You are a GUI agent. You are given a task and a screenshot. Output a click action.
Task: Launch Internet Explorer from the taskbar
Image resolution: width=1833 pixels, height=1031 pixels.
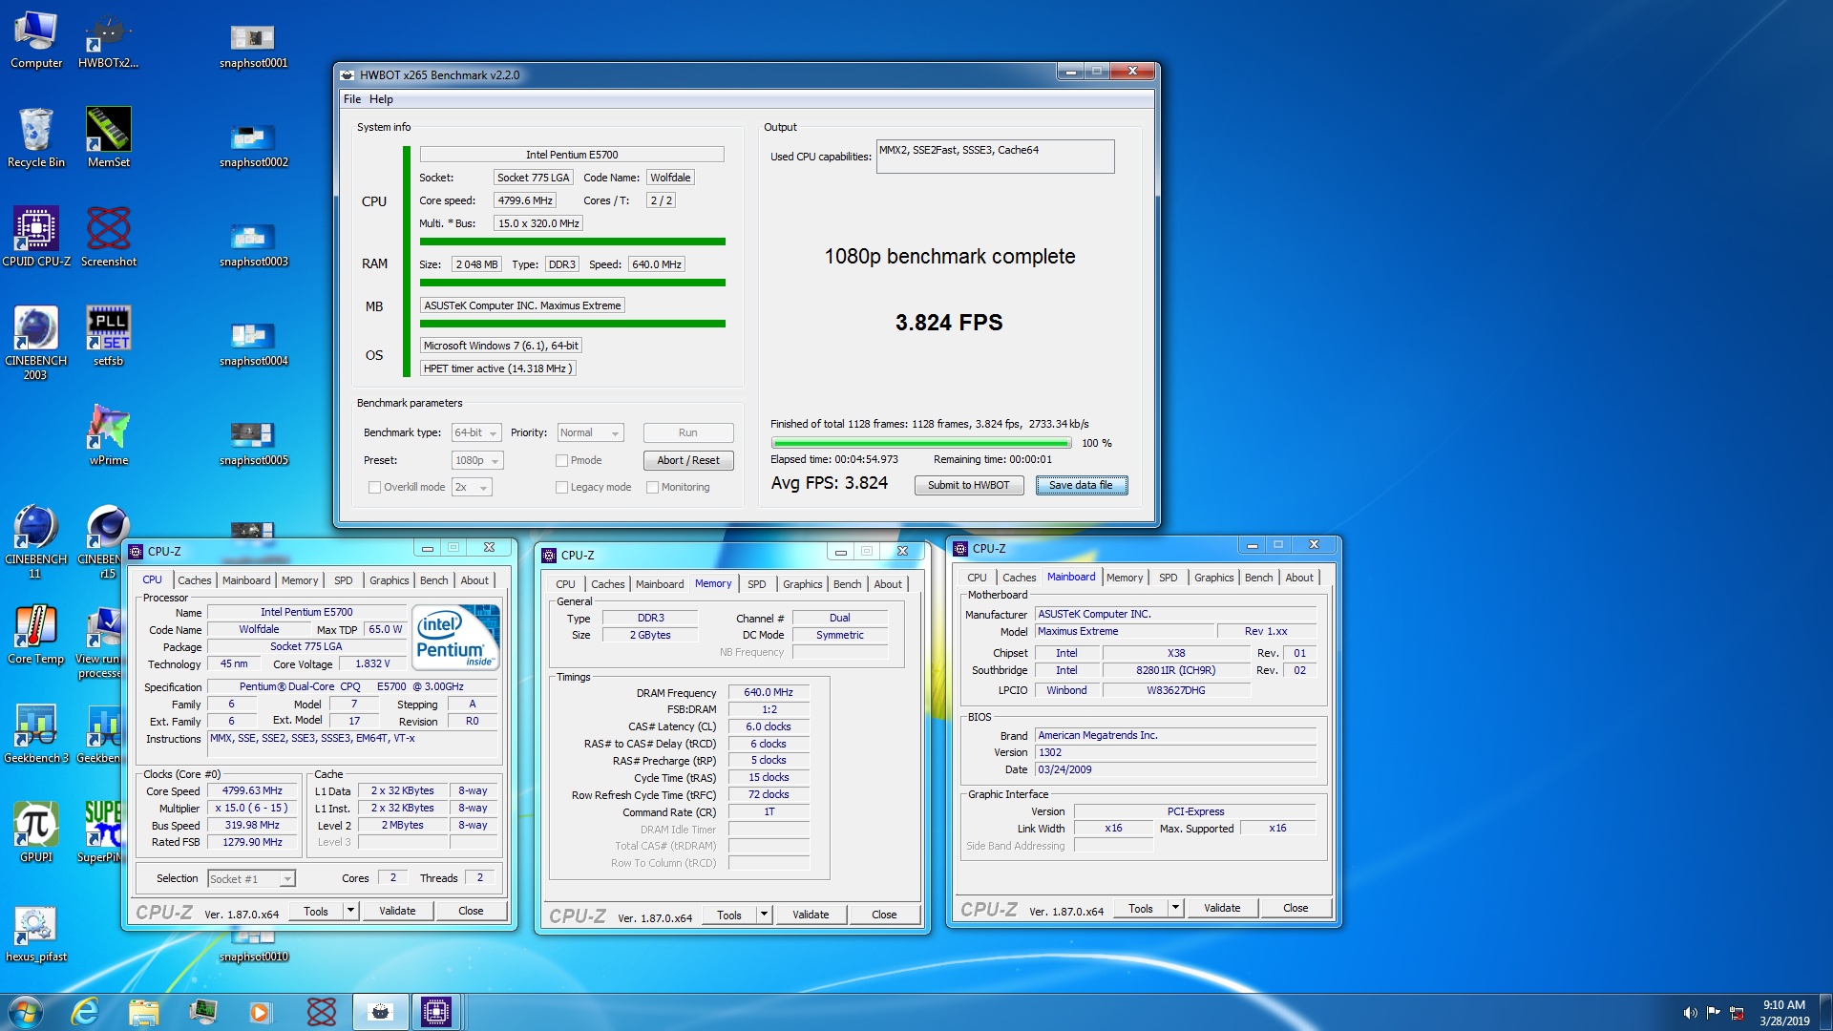tap(85, 1012)
